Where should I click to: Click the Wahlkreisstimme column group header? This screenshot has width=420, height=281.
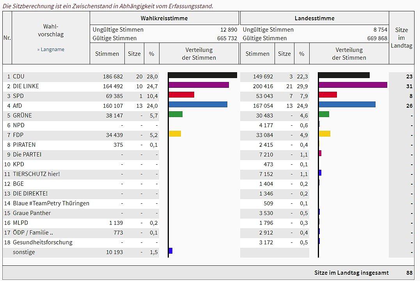point(164,18)
